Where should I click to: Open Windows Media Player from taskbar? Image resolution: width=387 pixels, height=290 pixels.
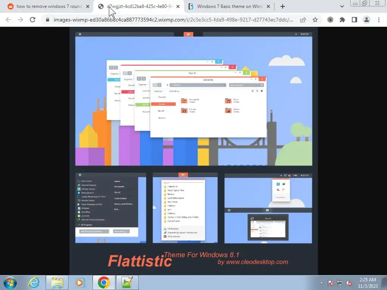pyautogui.click(x=80, y=282)
